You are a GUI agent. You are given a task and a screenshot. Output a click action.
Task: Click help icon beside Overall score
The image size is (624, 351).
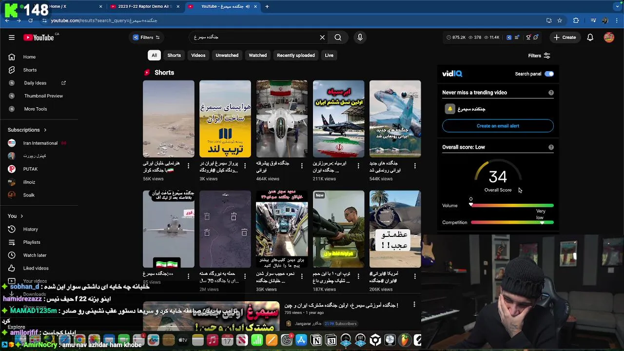coord(551,147)
